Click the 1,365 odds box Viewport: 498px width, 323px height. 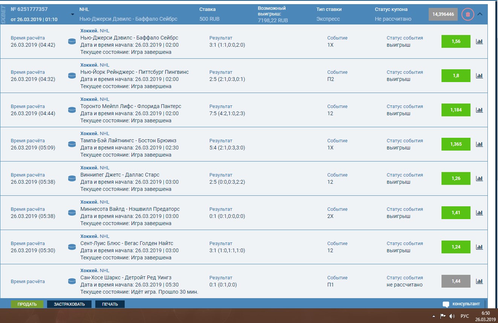456,144
